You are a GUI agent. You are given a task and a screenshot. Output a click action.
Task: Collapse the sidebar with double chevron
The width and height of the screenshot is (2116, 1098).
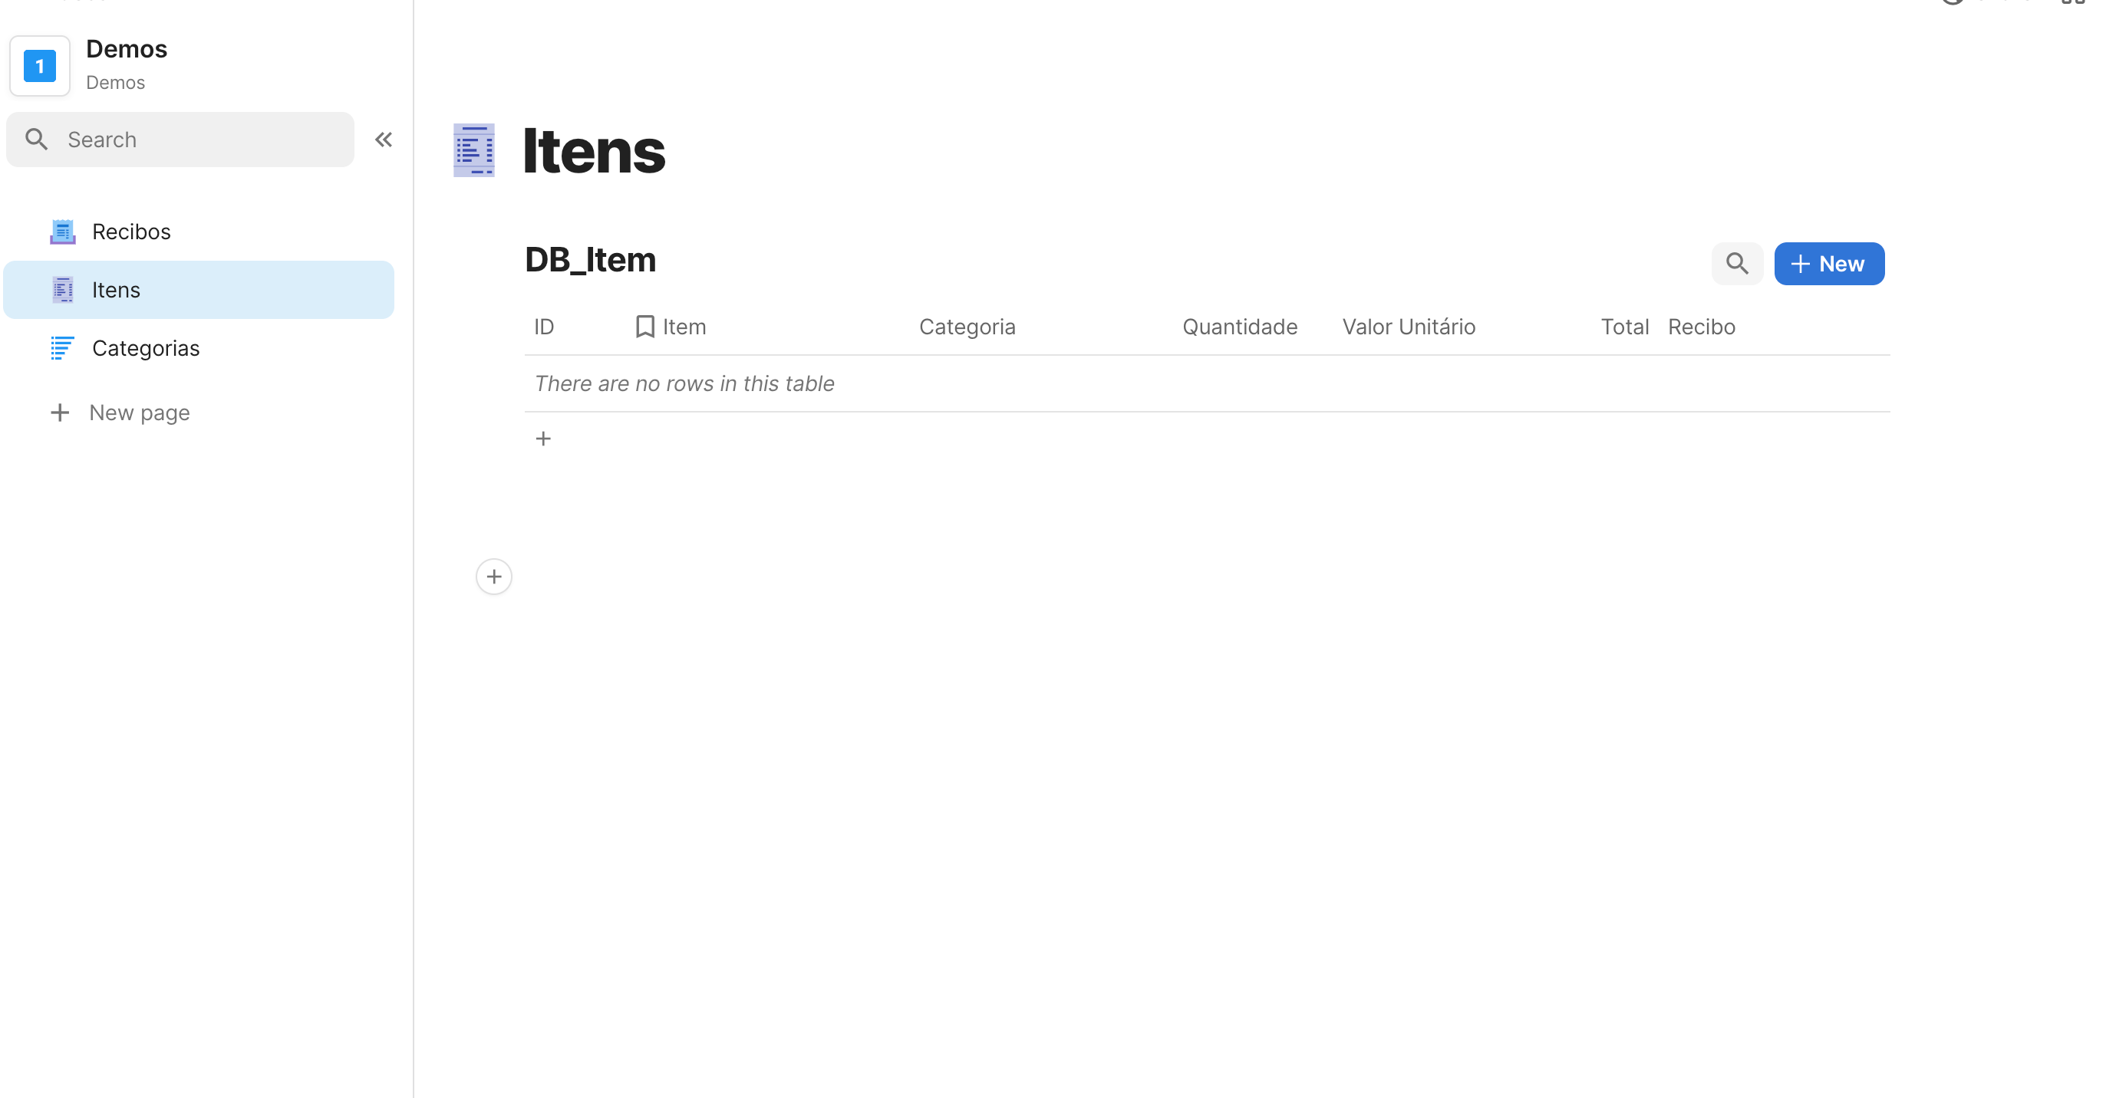tap(384, 140)
